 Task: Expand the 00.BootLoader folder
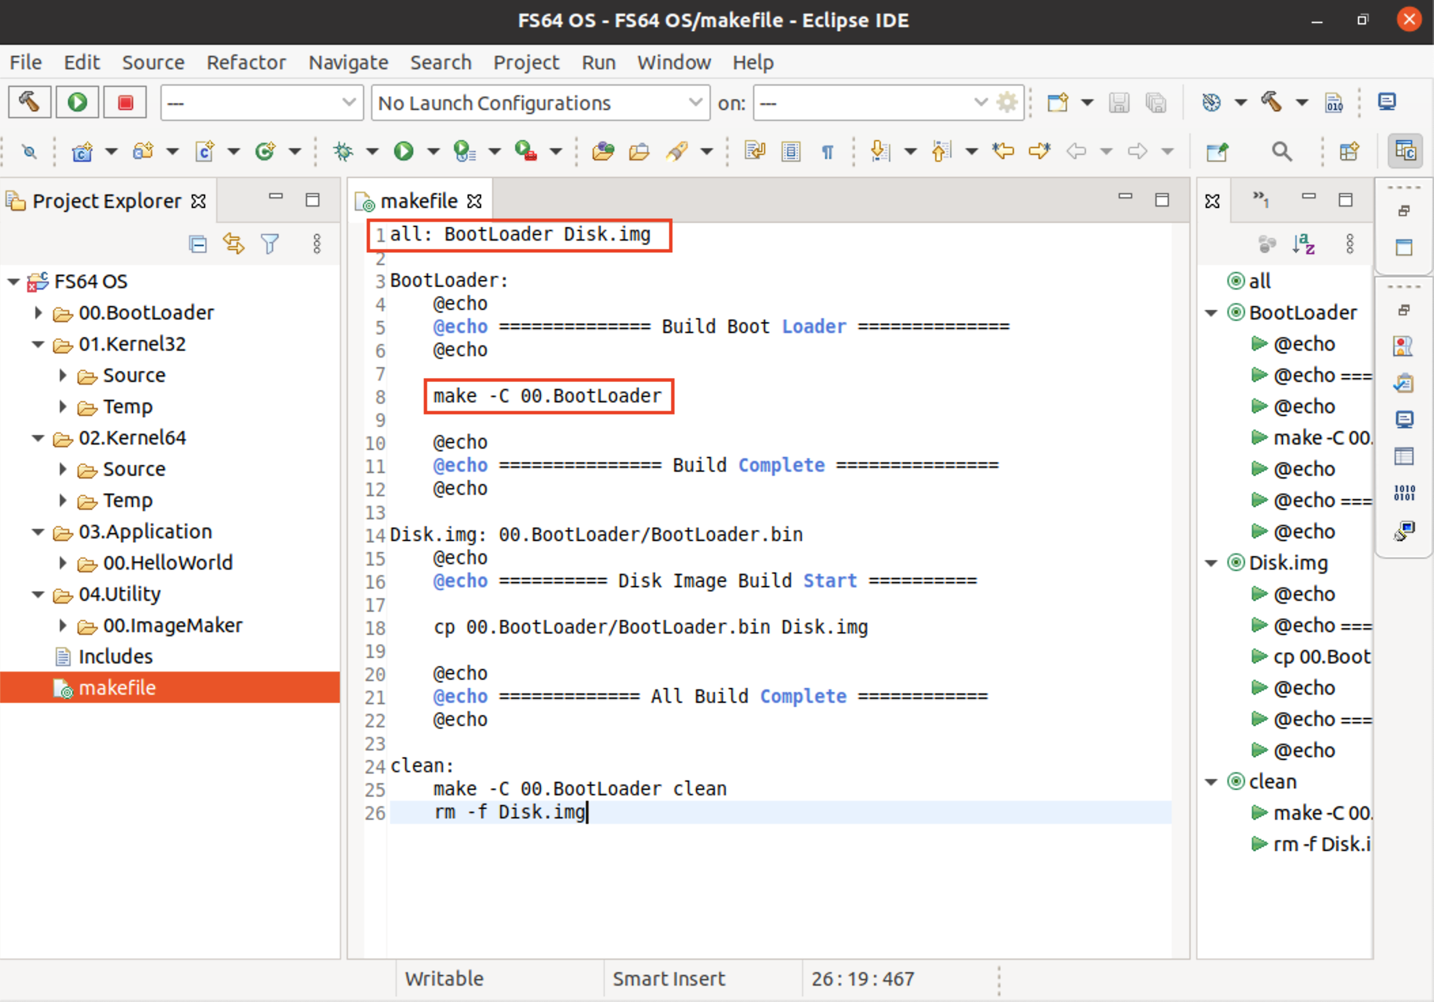(39, 313)
